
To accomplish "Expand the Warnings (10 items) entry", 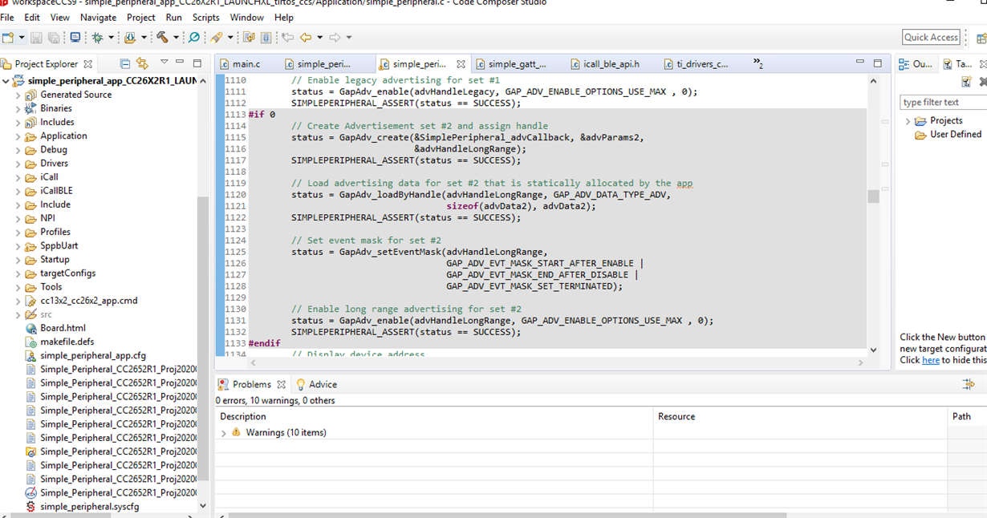I will 224,433.
